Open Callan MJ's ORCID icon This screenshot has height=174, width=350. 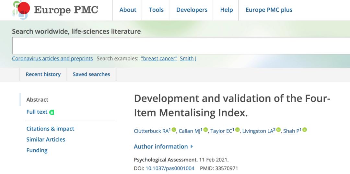[x=205, y=130]
